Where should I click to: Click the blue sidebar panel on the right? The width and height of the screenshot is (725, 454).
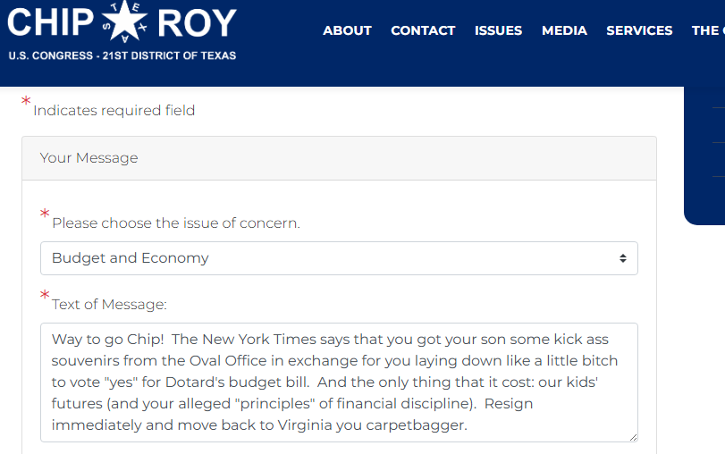coord(704,156)
